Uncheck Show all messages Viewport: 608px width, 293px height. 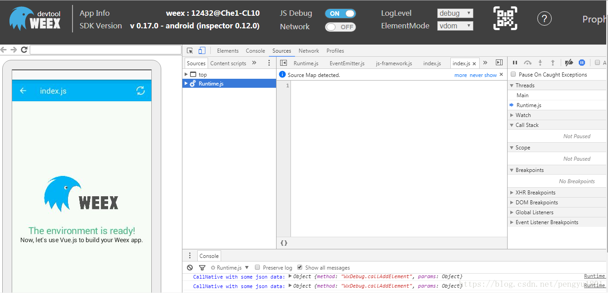pyautogui.click(x=300, y=267)
